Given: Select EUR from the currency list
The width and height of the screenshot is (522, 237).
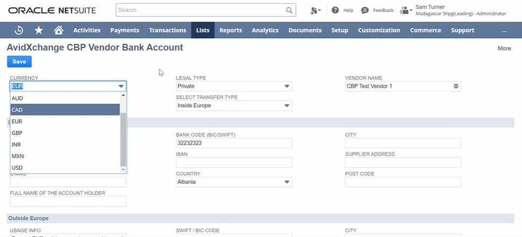Looking at the screenshot, I should coord(65,121).
